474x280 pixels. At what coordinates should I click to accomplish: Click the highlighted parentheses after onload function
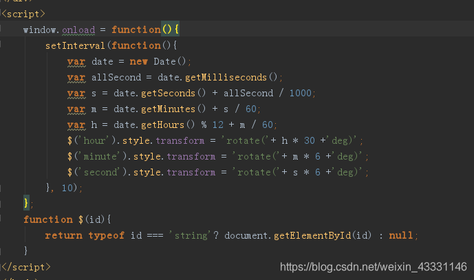pyautogui.click(x=167, y=30)
